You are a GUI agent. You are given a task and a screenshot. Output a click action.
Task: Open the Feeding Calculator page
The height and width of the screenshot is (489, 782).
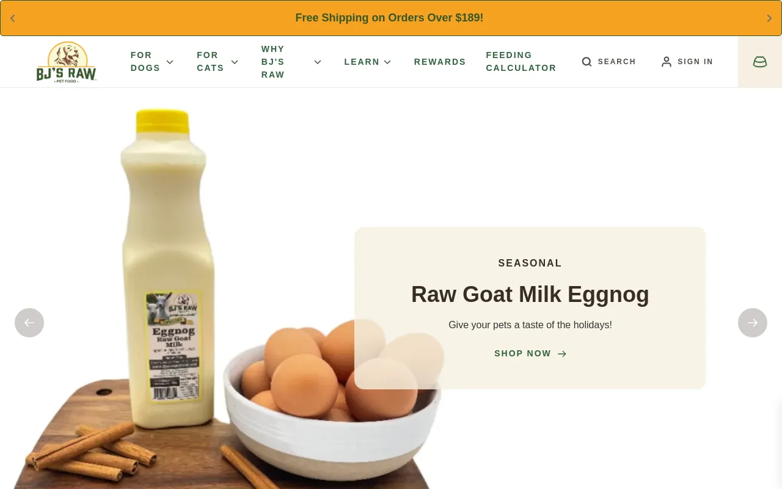click(521, 62)
